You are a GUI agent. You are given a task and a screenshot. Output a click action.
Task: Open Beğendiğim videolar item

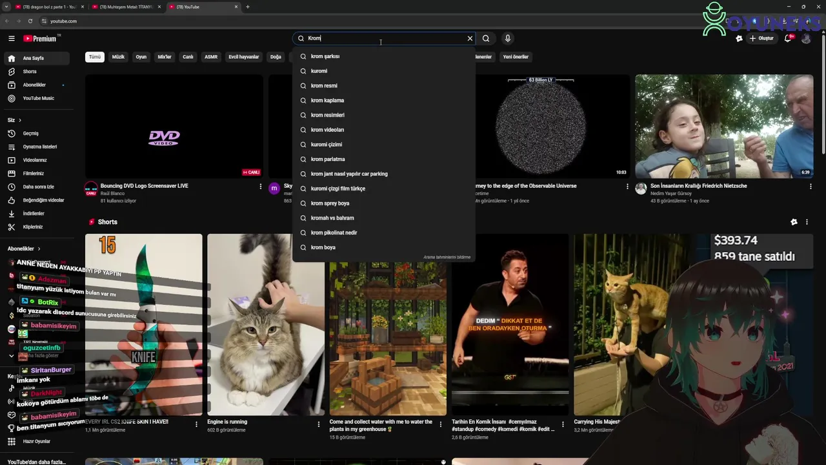36,200
